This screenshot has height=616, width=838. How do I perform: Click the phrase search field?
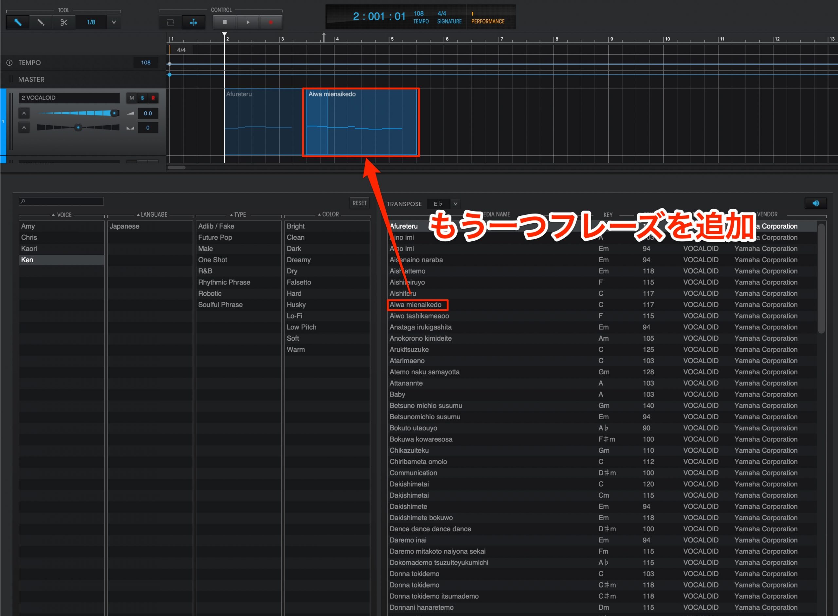pos(61,201)
